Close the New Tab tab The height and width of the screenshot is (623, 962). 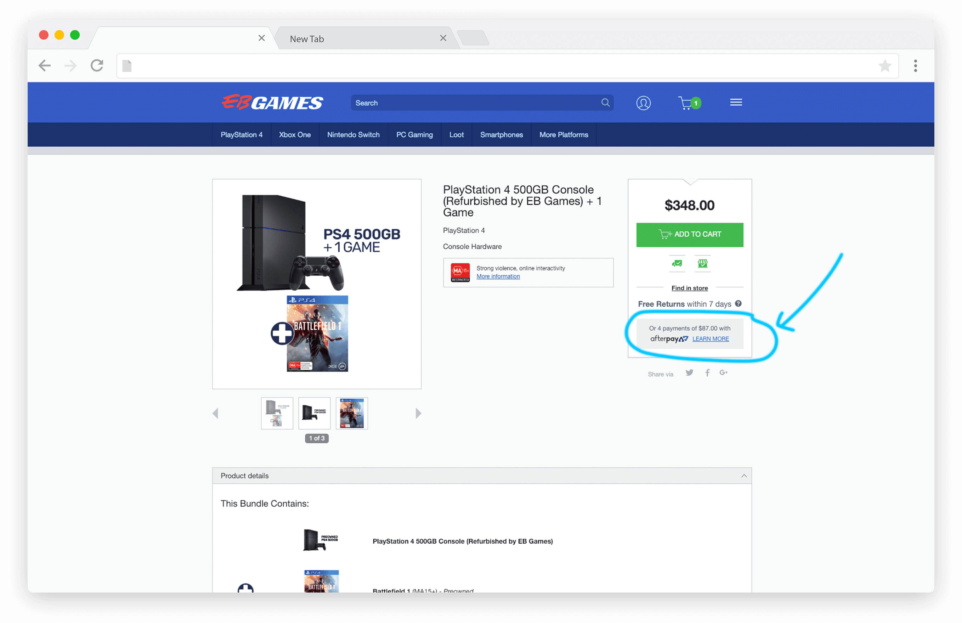443,38
